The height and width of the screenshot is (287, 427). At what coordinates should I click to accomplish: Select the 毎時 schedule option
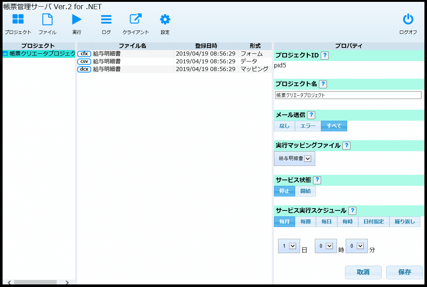[x=348, y=222]
